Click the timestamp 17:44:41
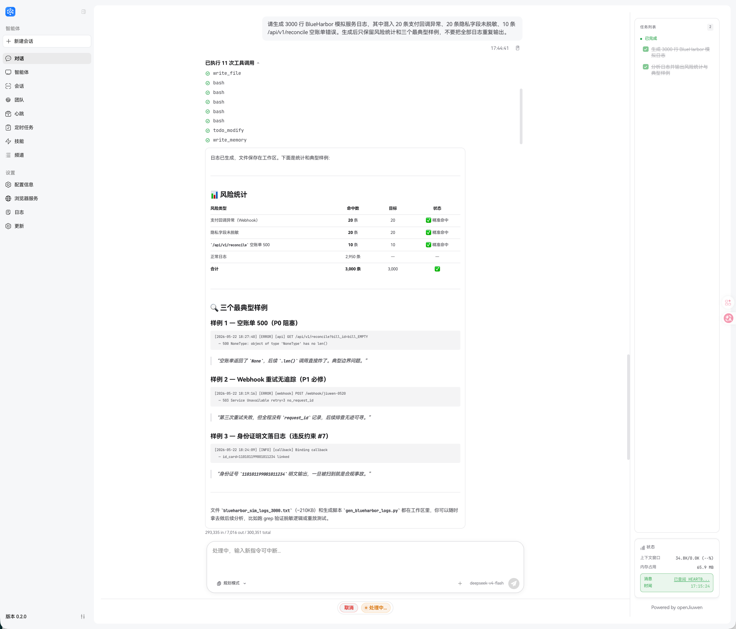Image resolution: width=736 pixels, height=629 pixels. (499, 48)
